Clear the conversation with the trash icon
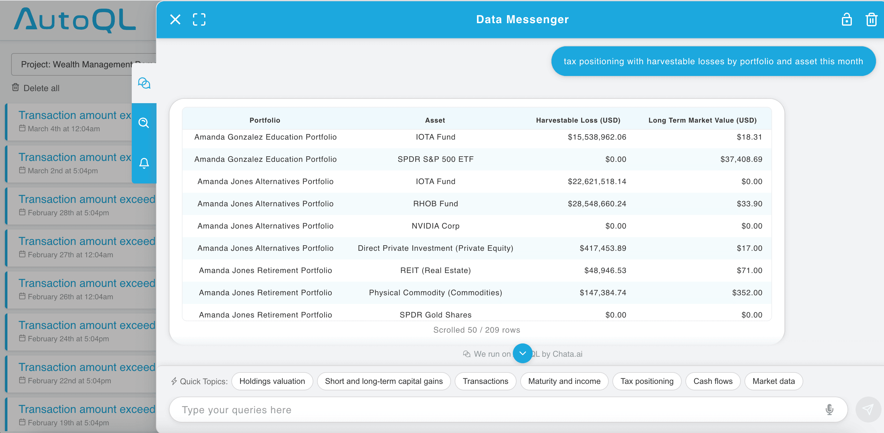Viewport: 884px width, 433px height. coord(871,19)
